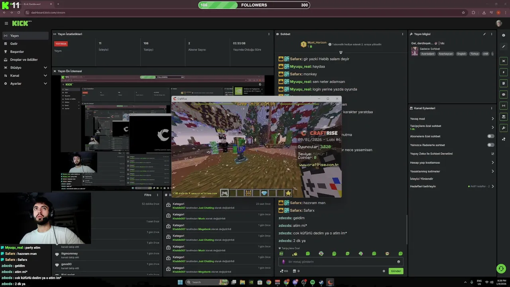This screenshot has width=510, height=287.
Task: Click zdxcds 'geldim' chat message
Action: (292, 218)
